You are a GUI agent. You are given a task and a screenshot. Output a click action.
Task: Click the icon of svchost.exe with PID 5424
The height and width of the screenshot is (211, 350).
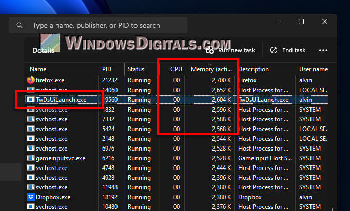pyautogui.click(x=31, y=129)
